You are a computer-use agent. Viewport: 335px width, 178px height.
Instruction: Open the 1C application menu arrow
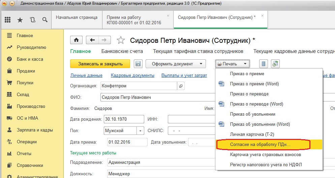(x=12, y=3)
